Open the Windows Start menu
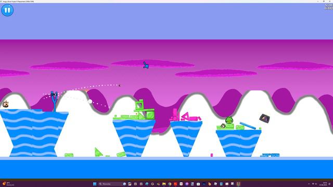 (x=95, y=184)
